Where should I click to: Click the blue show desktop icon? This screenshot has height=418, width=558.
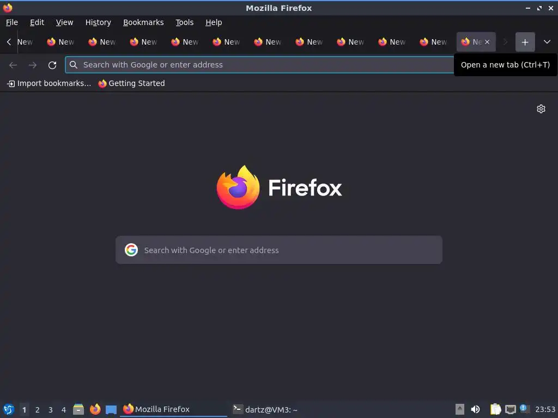pos(111,410)
